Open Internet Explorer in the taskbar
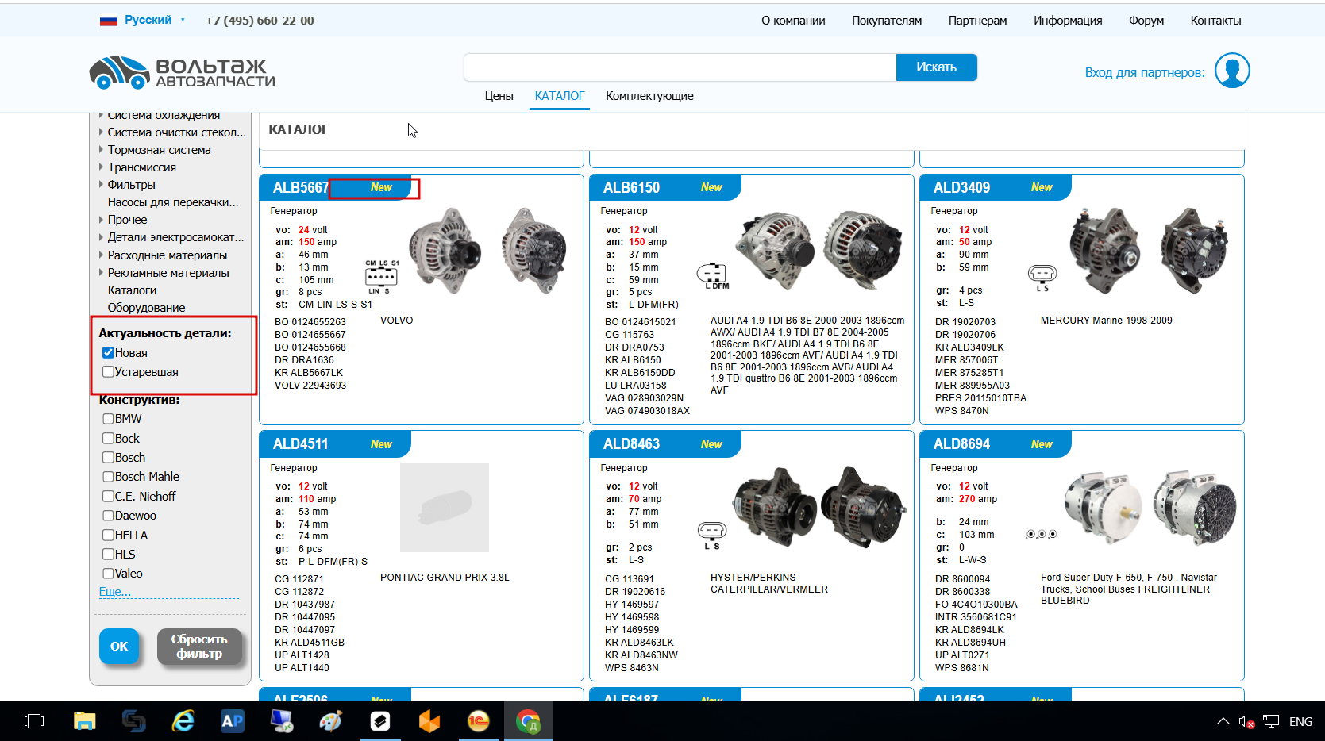 click(183, 721)
